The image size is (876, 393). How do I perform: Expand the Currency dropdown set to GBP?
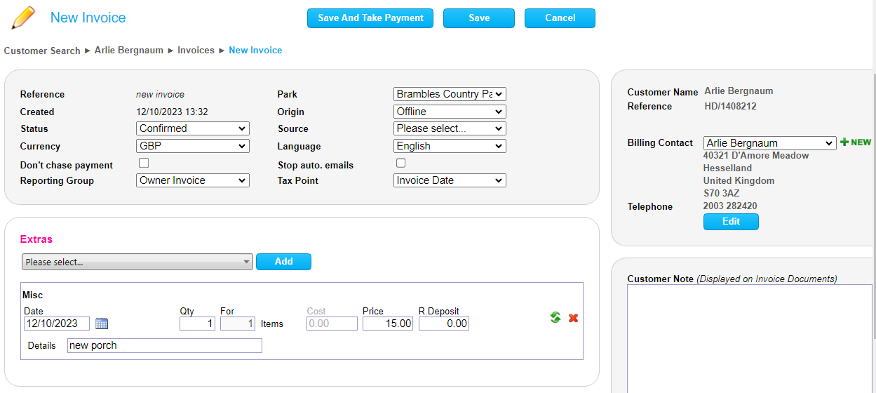192,146
